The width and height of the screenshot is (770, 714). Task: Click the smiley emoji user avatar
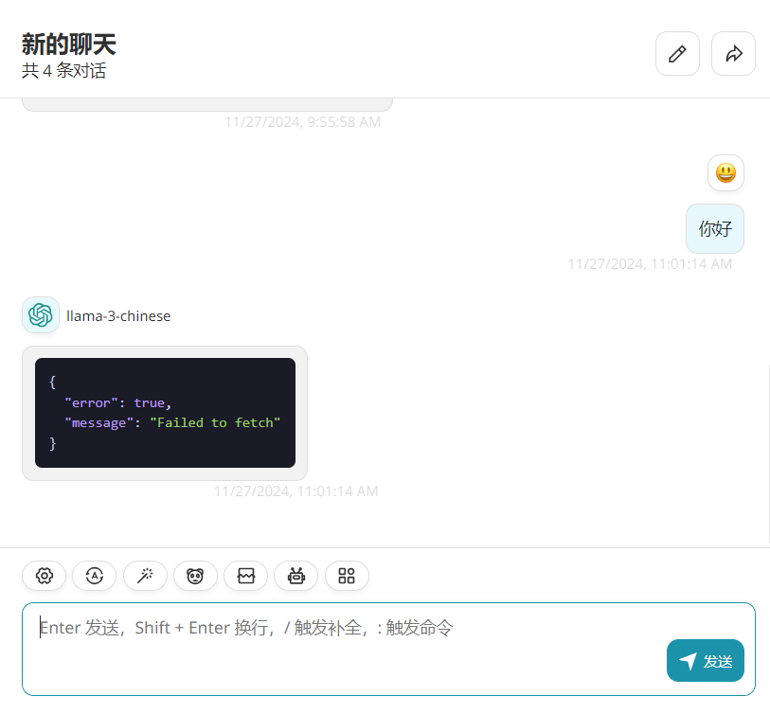(x=725, y=173)
